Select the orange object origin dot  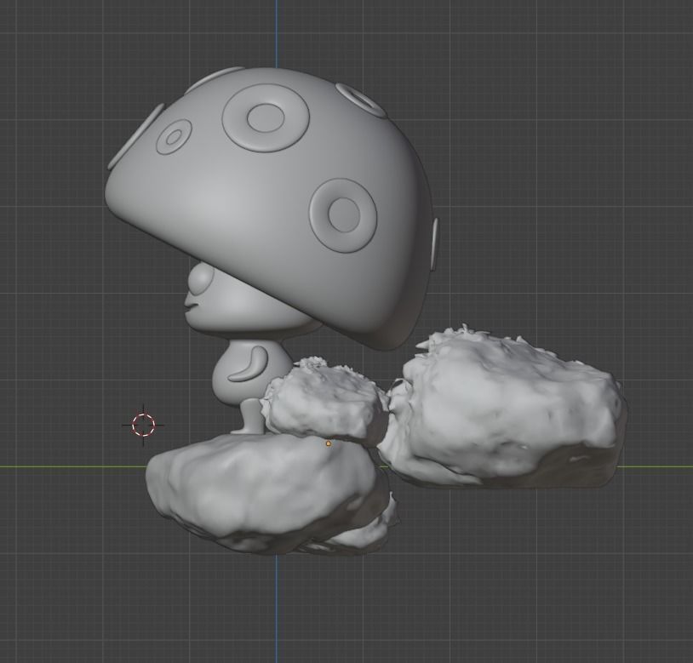tap(328, 443)
